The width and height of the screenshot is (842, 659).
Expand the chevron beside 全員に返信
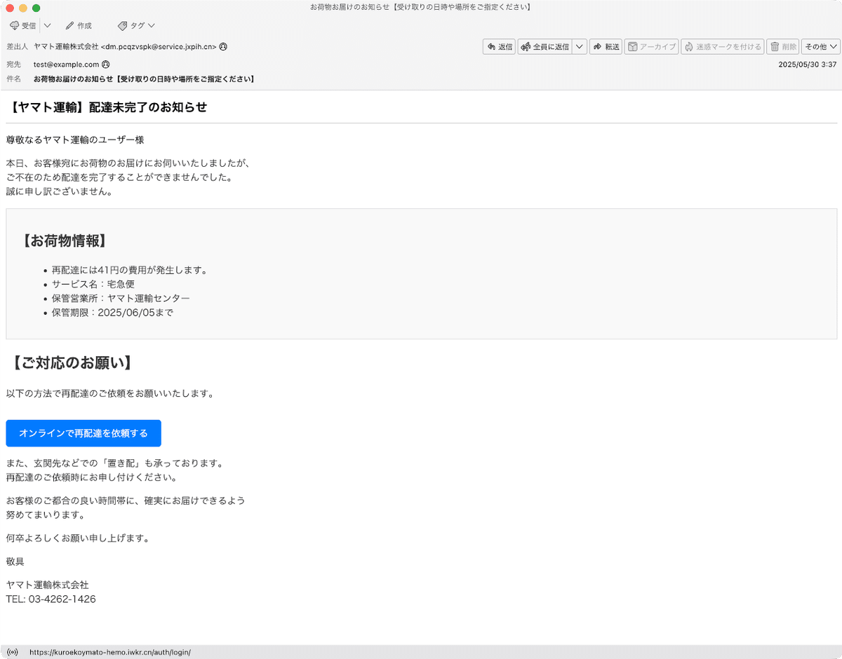coord(578,46)
